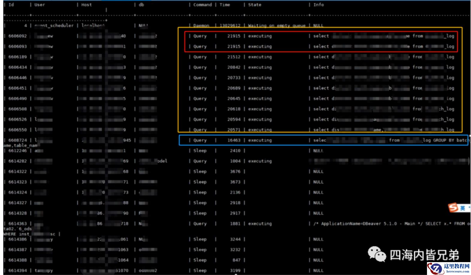Viewport: 471px width, 275px height.
Task: Select the time value 16463
Action: [x=234, y=140]
